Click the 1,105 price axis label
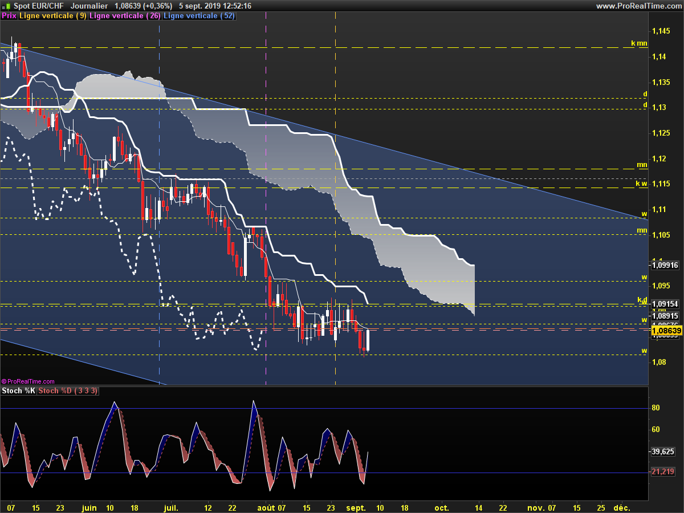 pyautogui.click(x=660, y=235)
